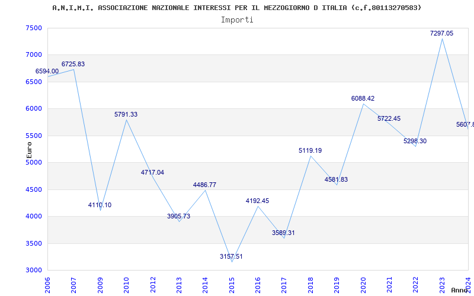Image resolution: width=474 pixels, height=296 pixels.
Task: Click the x-axis year label 2009
Action: pos(100,285)
